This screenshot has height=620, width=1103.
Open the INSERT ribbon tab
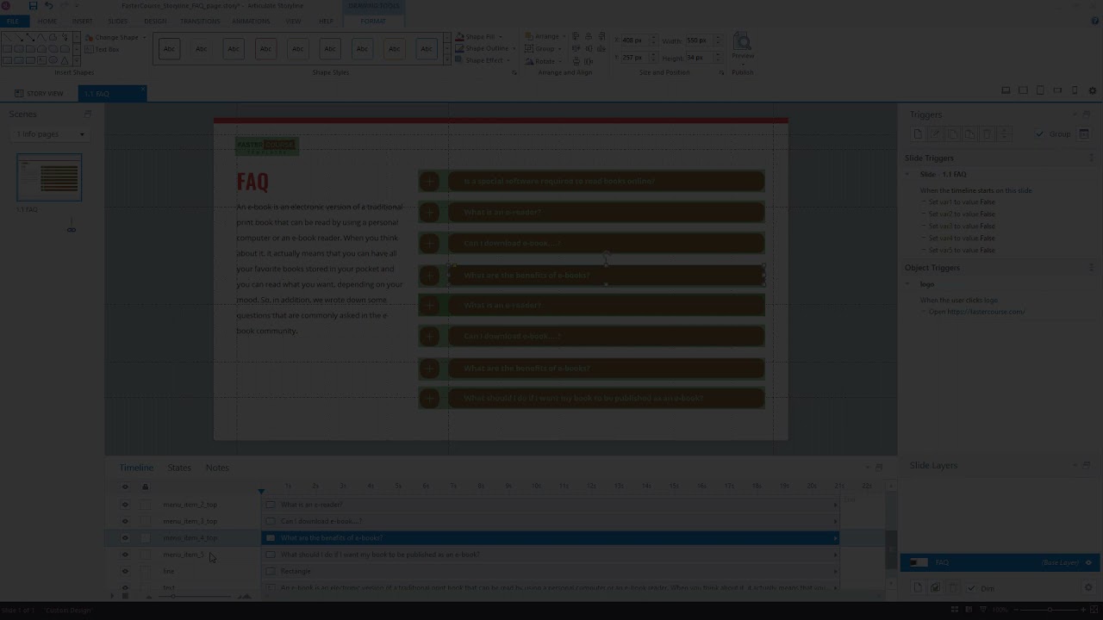pos(83,21)
